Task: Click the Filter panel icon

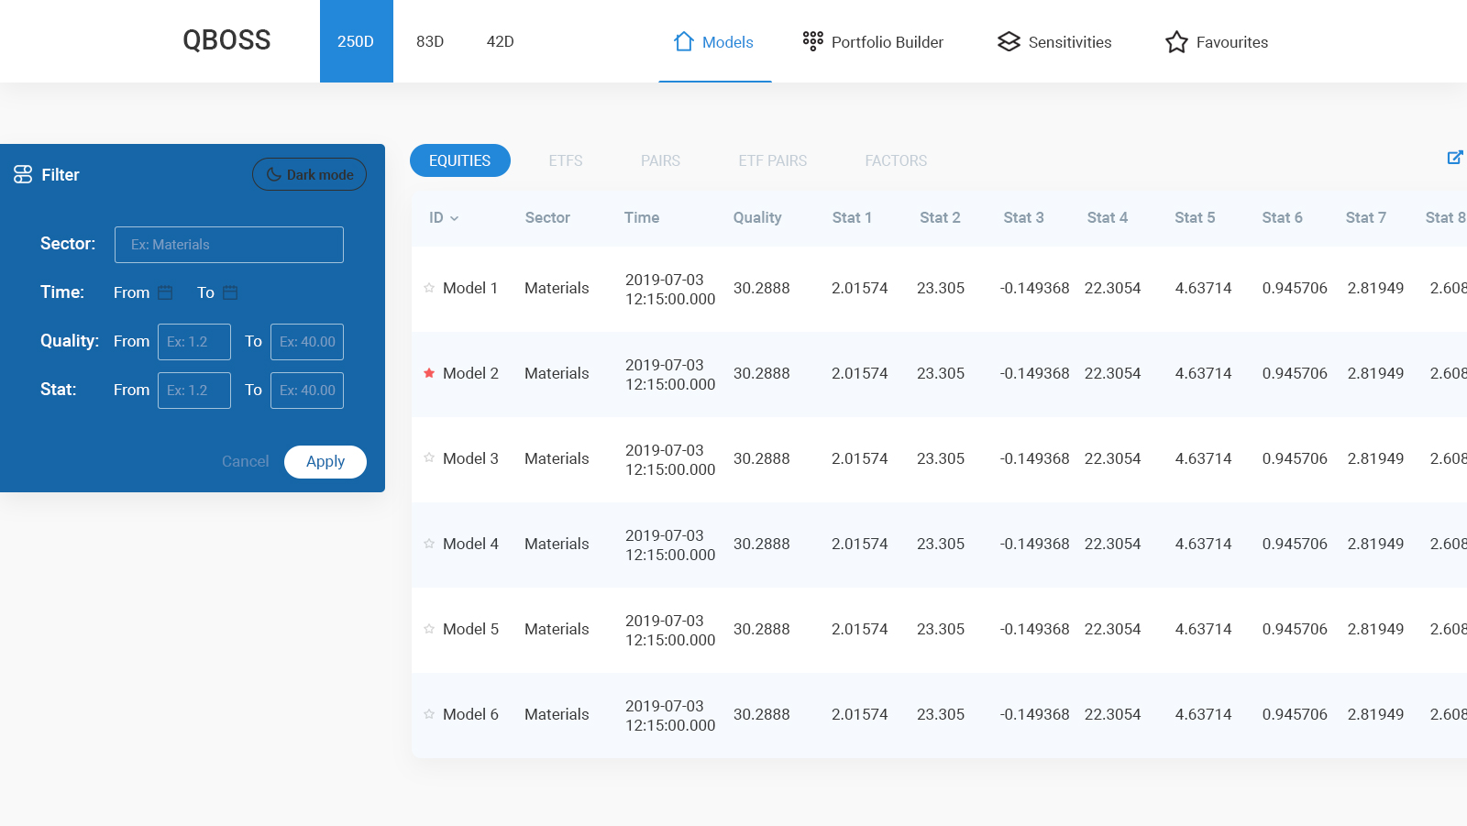Action: [x=23, y=174]
